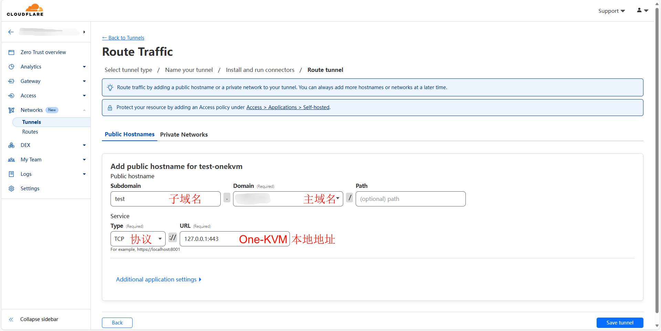The height and width of the screenshot is (331, 661).
Task: Click the Analytics pie chart icon
Action: (x=11, y=67)
